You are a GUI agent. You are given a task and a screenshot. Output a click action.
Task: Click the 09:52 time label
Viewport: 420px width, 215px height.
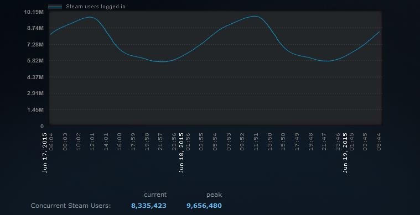pyautogui.click(x=243, y=141)
